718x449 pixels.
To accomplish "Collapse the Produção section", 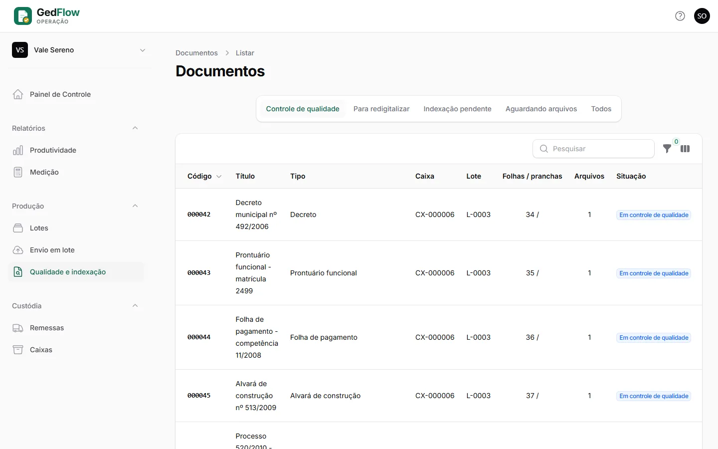I will tap(135, 206).
